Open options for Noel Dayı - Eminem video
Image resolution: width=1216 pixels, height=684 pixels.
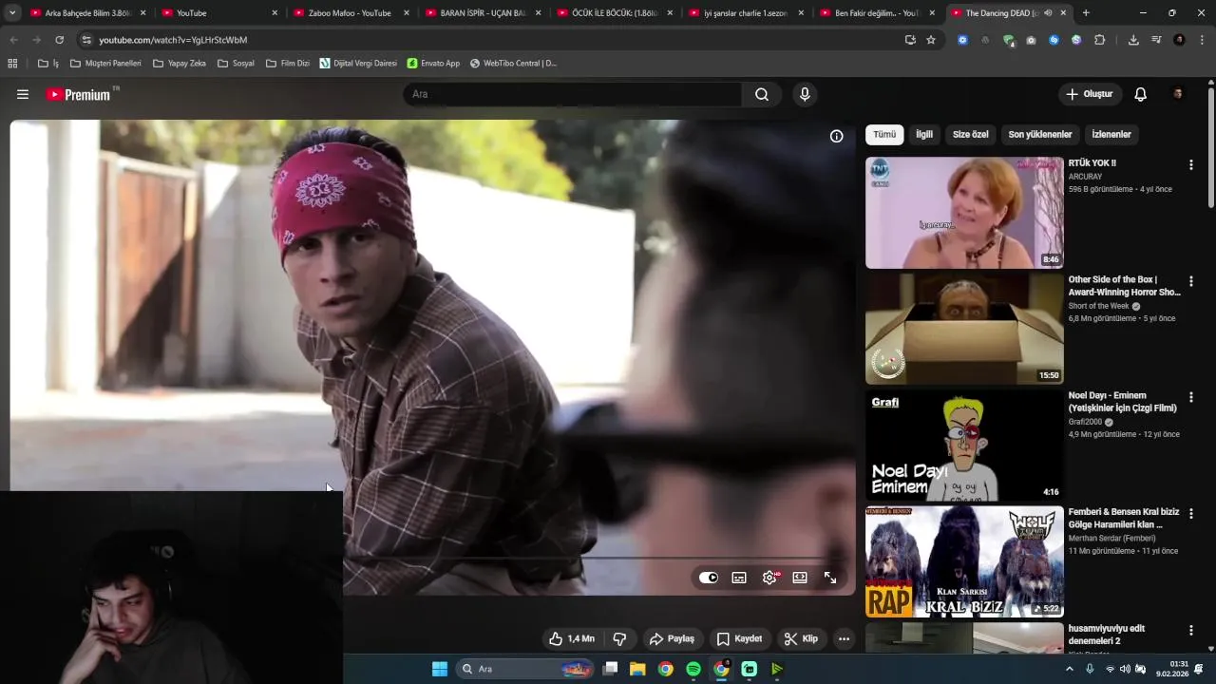point(1190,397)
